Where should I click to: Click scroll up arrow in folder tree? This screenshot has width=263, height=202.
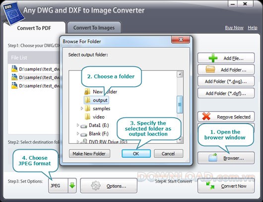tap(180, 74)
